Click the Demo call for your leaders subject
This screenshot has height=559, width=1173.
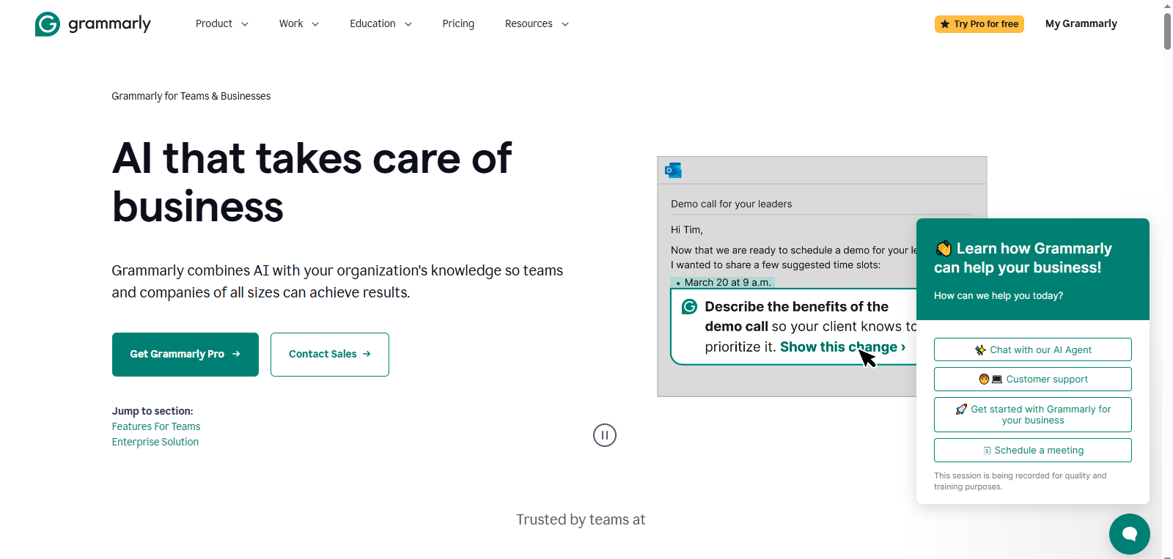[x=731, y=204]
